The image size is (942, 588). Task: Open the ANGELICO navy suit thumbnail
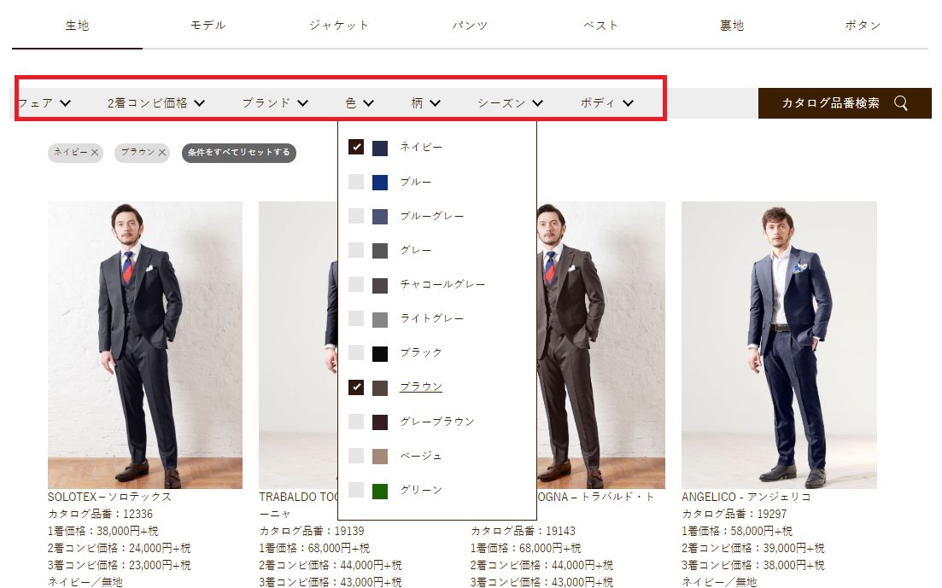[x=779, y=345]
